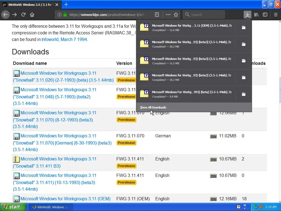Open the Firefox home page
Image resolution: width=281 pixels, height=211 pixels.
(x=32, y=15)
